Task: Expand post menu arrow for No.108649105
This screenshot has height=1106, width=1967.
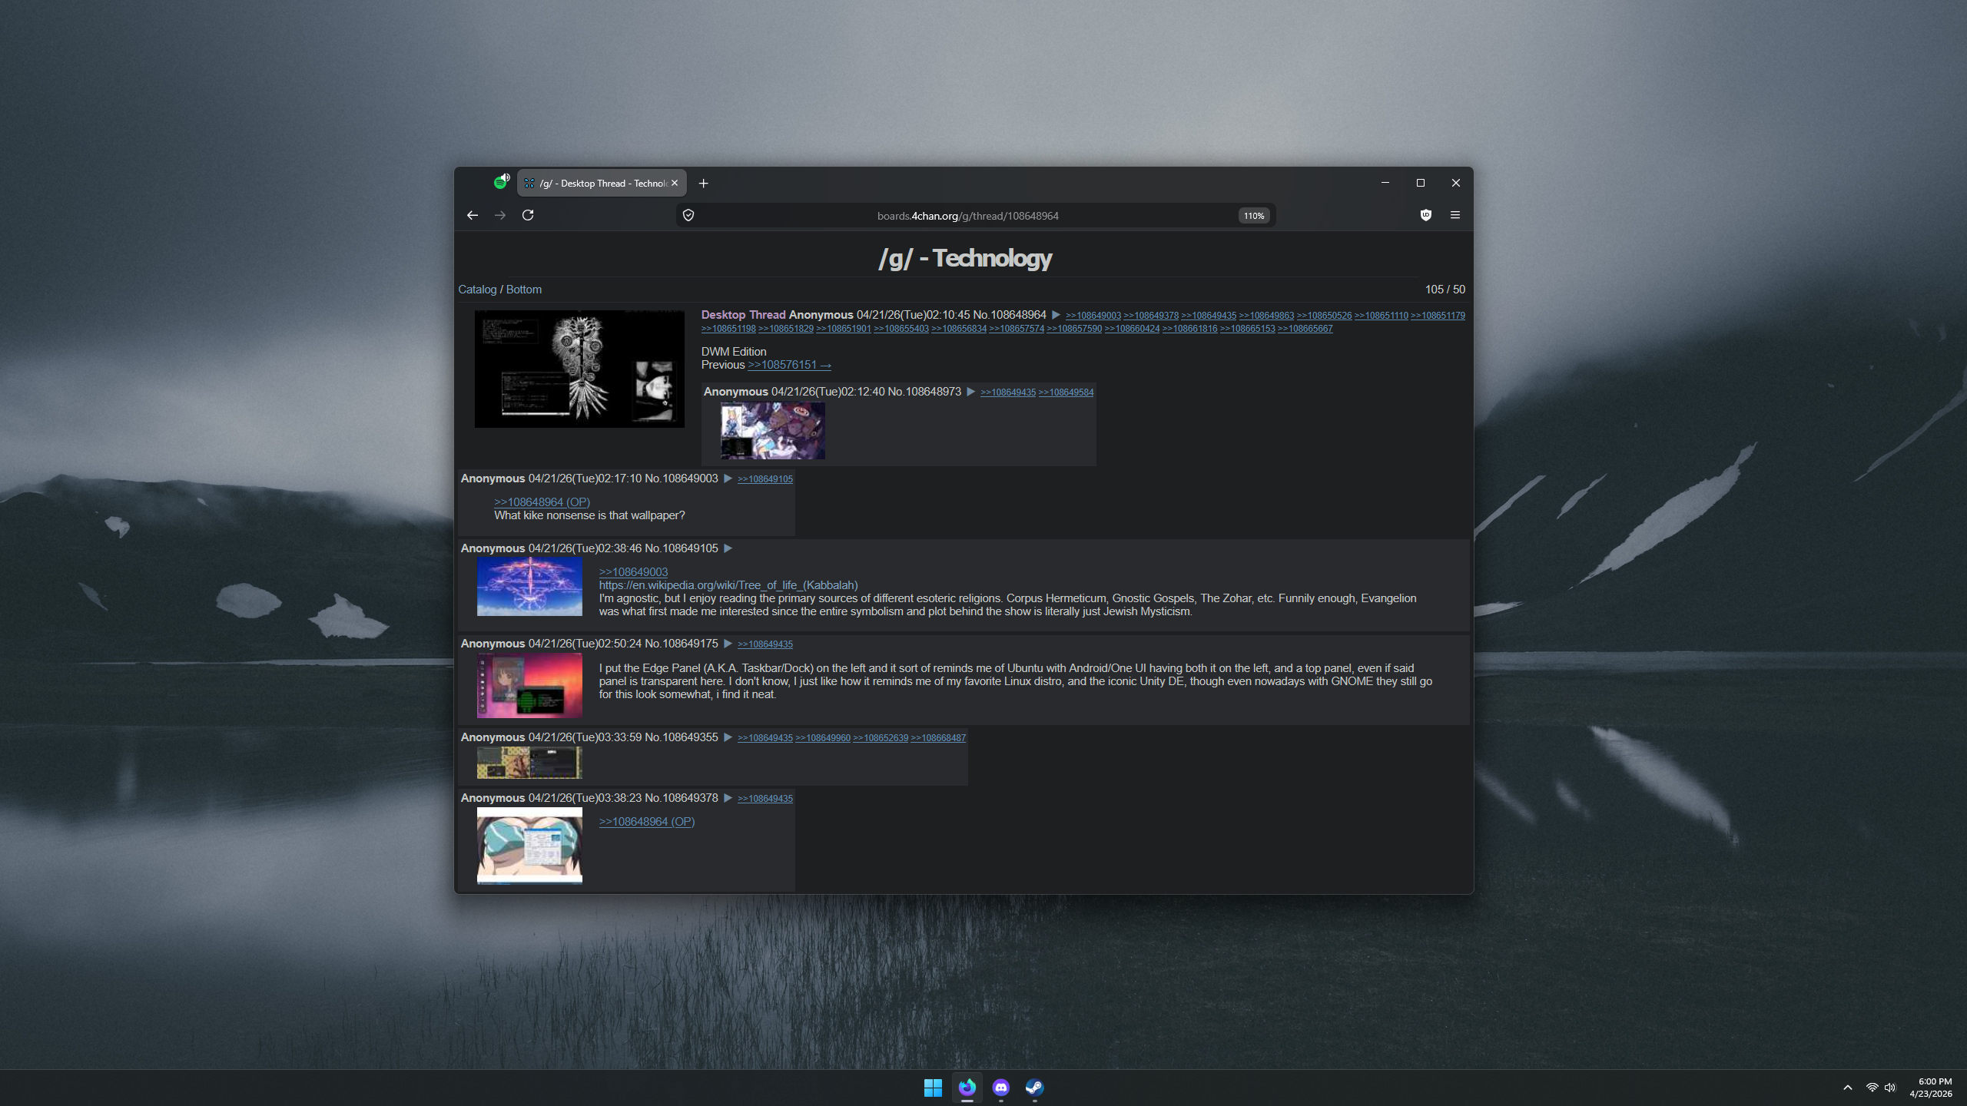Action: coord(728,548)
